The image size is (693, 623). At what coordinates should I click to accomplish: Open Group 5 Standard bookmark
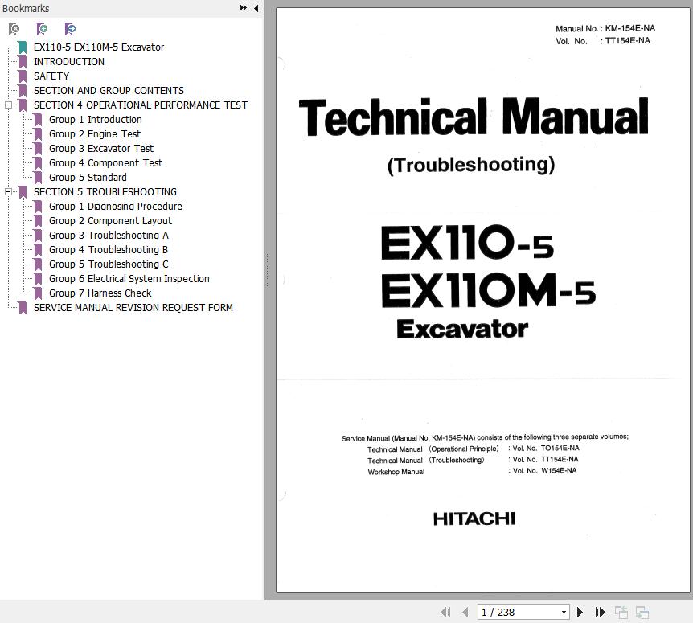pos(88,177)
